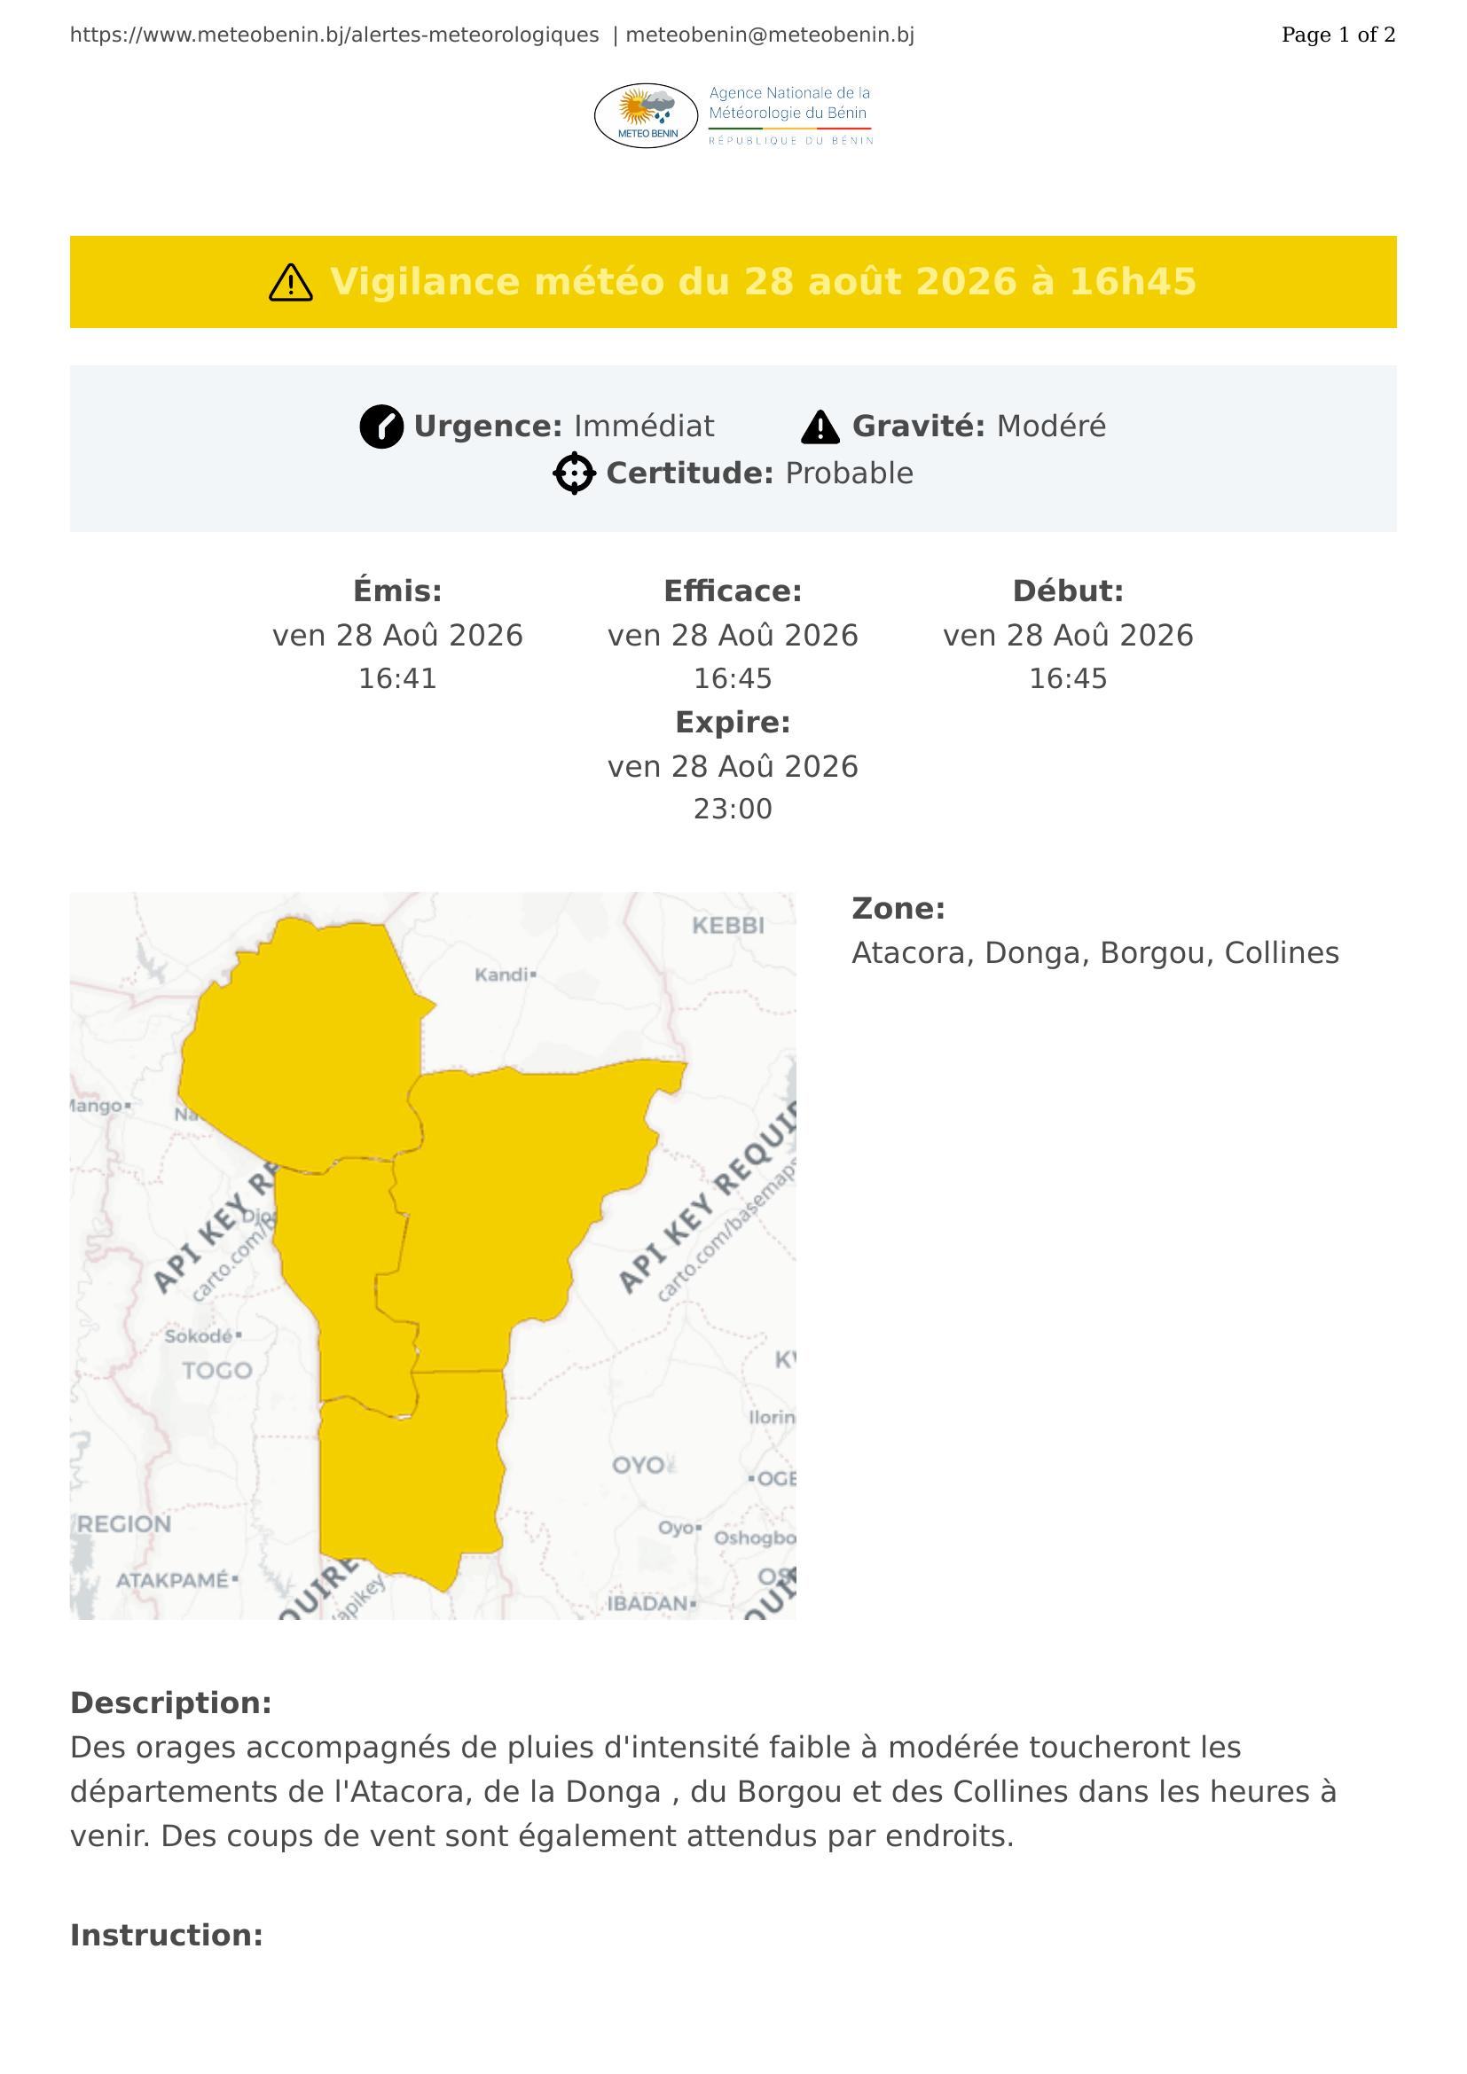Click the warning triangle icon in yellow banner
The image size is (1467, 2074).
click(x=291, y=283)
